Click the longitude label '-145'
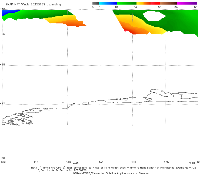This screenshot has height=175, width=200. [x=35, y=162]
